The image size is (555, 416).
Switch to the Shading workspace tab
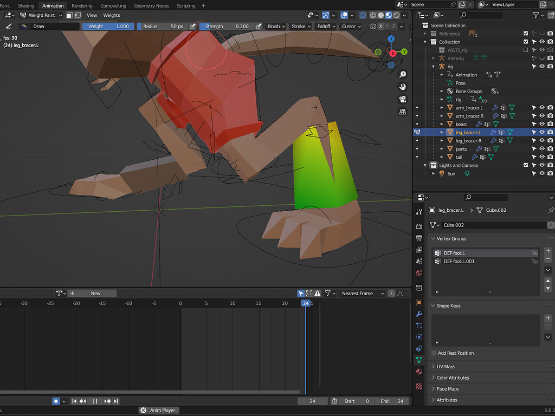click(x=26, y=5)
